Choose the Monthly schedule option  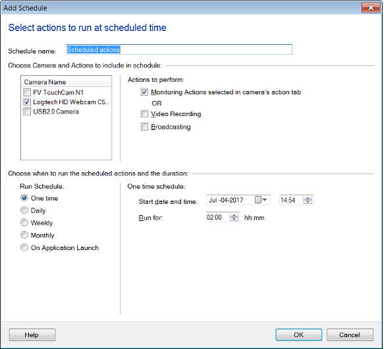click(24, 235)
